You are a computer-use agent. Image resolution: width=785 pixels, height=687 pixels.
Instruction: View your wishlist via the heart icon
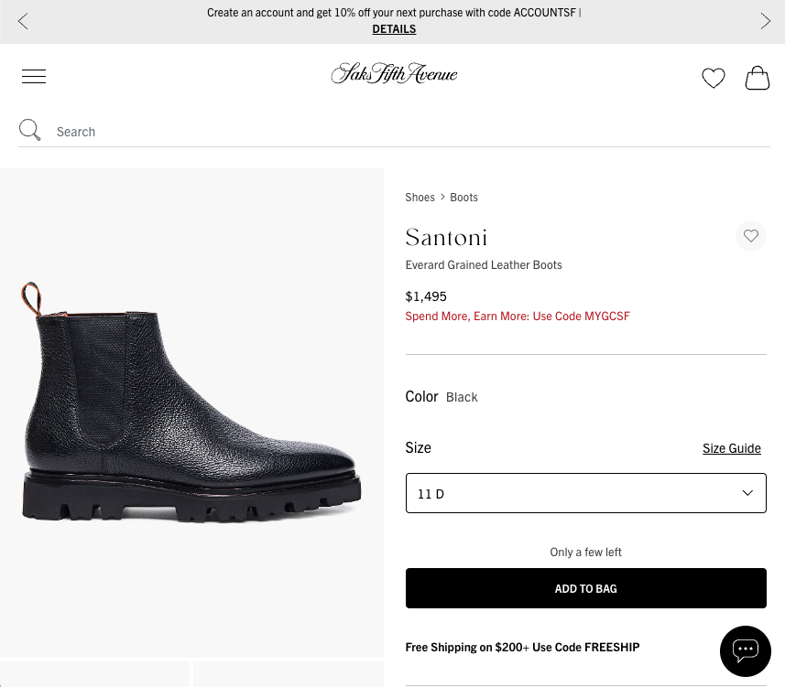pos(714,78)
